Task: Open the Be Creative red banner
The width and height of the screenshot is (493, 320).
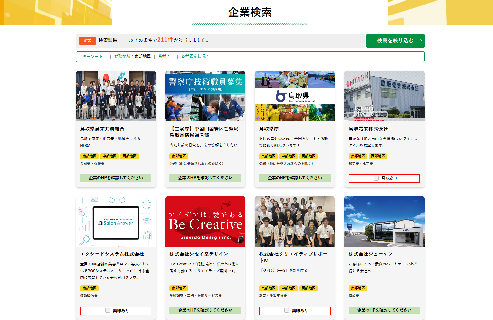Action: pyautogui.click(x=205, y=222)
